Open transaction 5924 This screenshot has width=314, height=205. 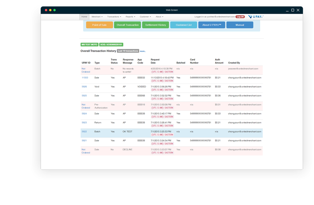click(x=84, y=114)
